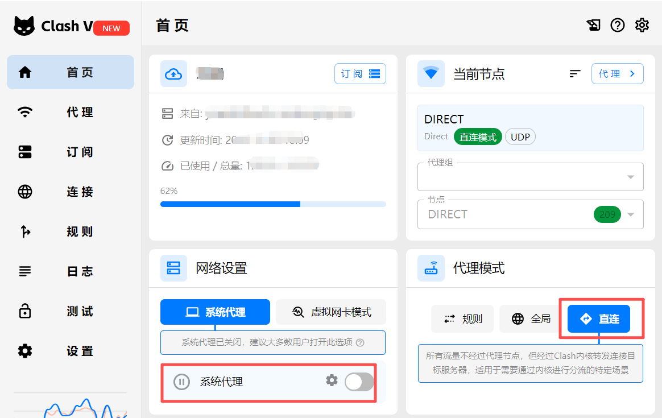Open the 代理 selector in 当前节点 card

(x=618, y=73)
